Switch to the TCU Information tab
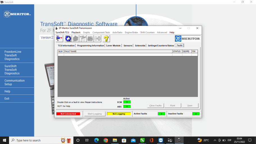Image resolution: width=256 pixels, height=144 pixels. pyautogui.click(x=66, y=46)
